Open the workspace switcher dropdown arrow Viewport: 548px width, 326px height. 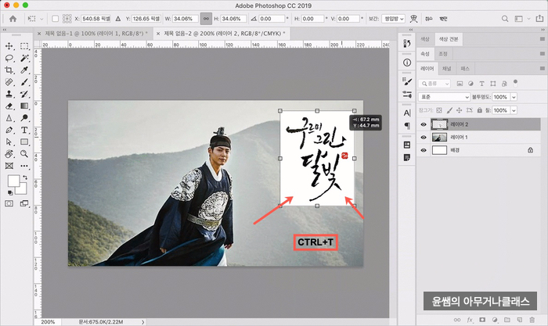pos(528,19)
